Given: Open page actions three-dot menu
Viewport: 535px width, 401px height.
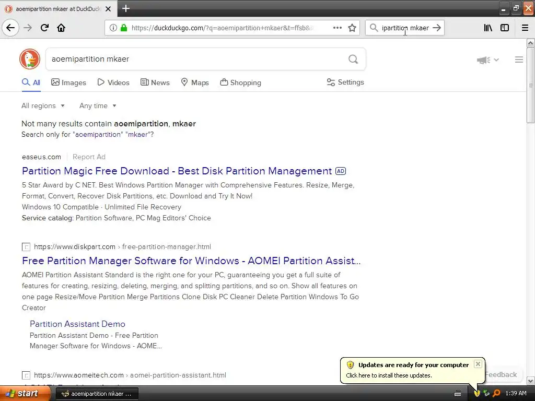Looking at the screenshot, I should (338, 28).
